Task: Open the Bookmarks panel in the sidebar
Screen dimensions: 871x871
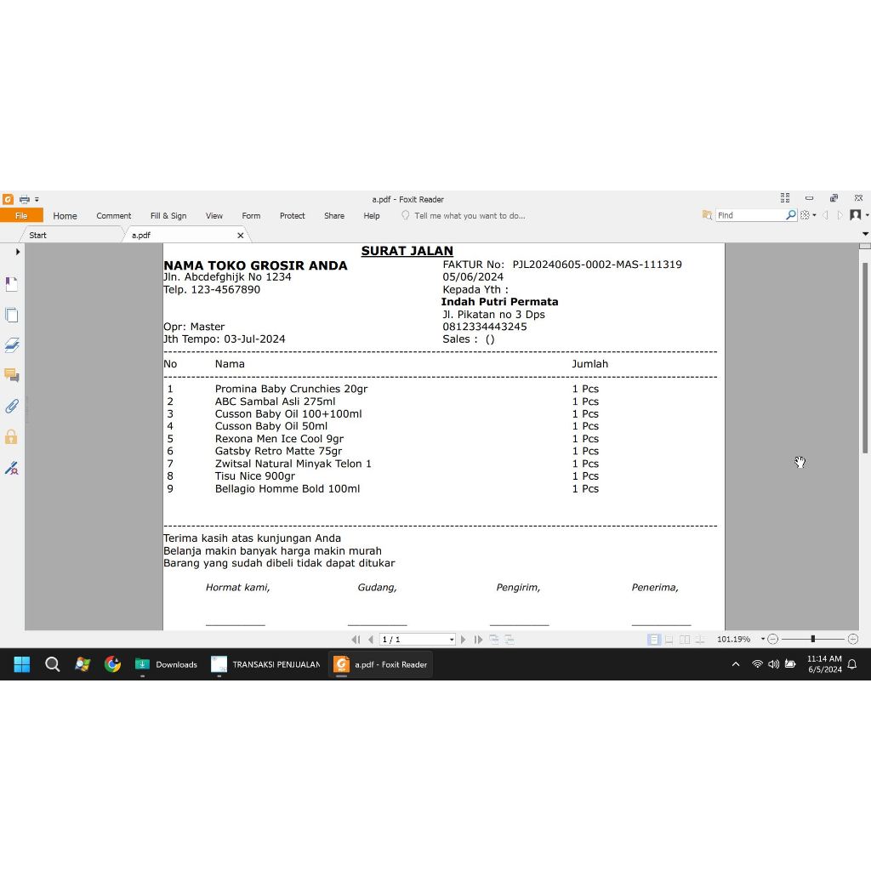Action: pos(11,283)
